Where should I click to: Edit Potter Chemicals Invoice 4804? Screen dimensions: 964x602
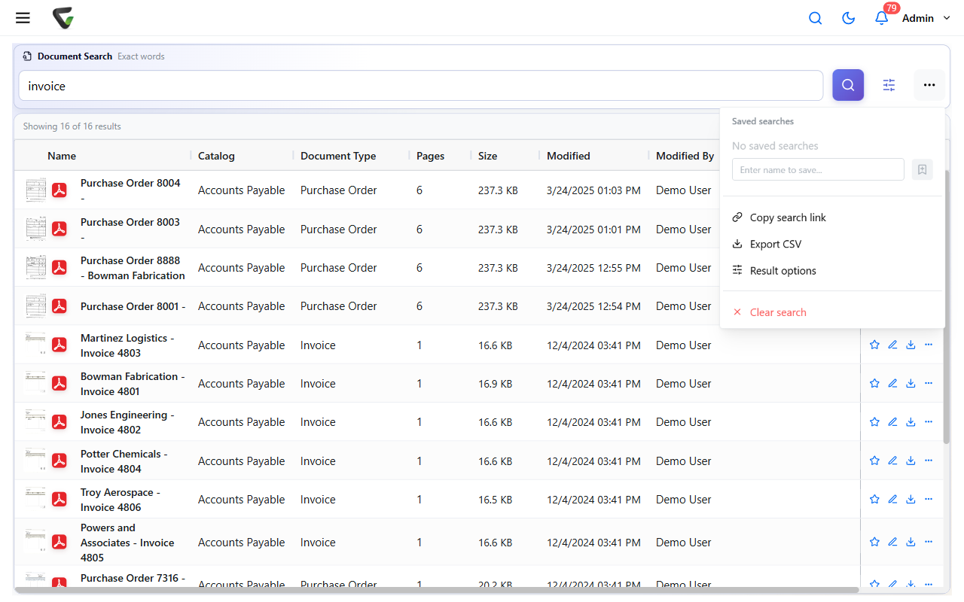(x=892, y=461)
